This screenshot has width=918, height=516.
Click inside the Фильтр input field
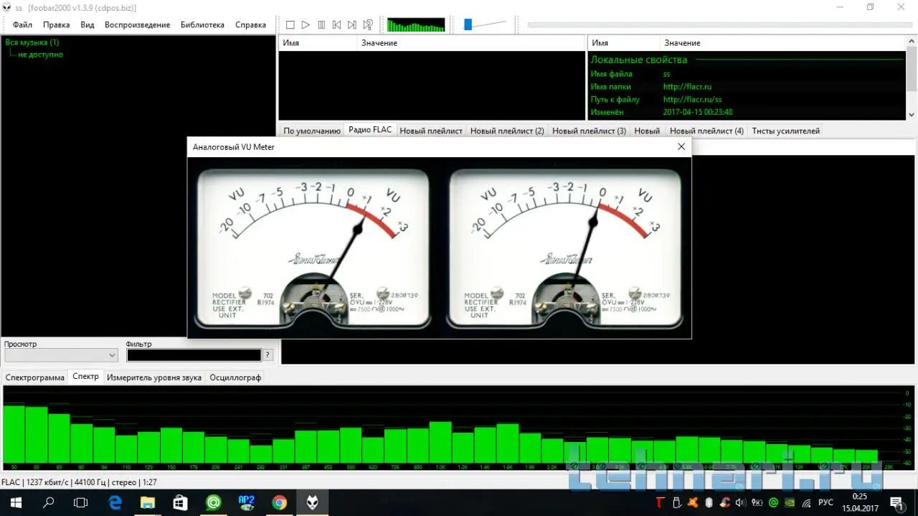pos(194,355)
